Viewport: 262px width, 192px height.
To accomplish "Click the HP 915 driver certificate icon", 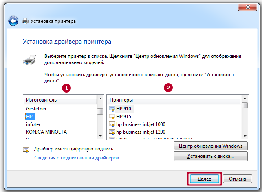I will click(112, 117).
